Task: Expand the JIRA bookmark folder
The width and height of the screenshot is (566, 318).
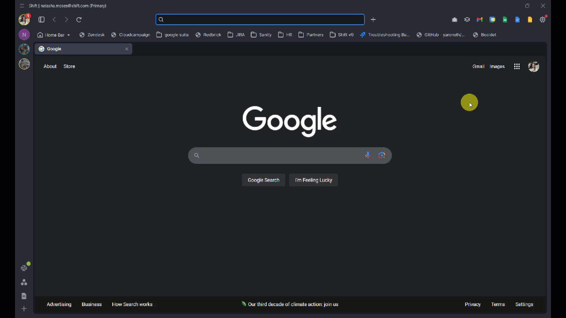Action: coord(236,35)
